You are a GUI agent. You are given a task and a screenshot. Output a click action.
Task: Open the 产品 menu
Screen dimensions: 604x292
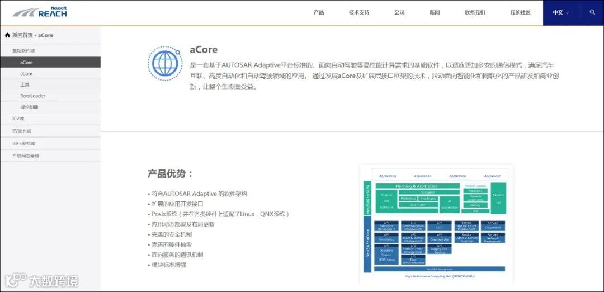(319, 13)
